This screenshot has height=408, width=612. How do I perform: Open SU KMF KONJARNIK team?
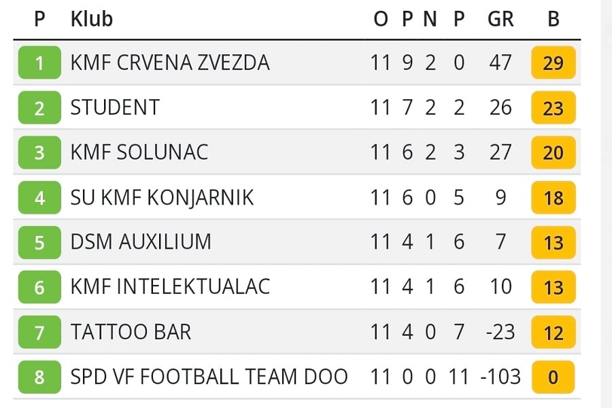(162, 197)
